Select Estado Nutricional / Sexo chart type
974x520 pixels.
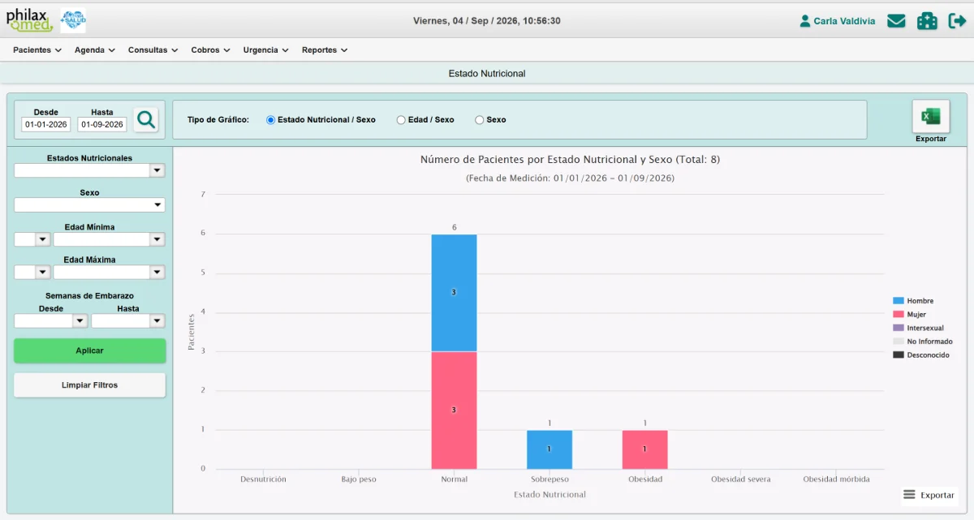(x=271, y=120)
